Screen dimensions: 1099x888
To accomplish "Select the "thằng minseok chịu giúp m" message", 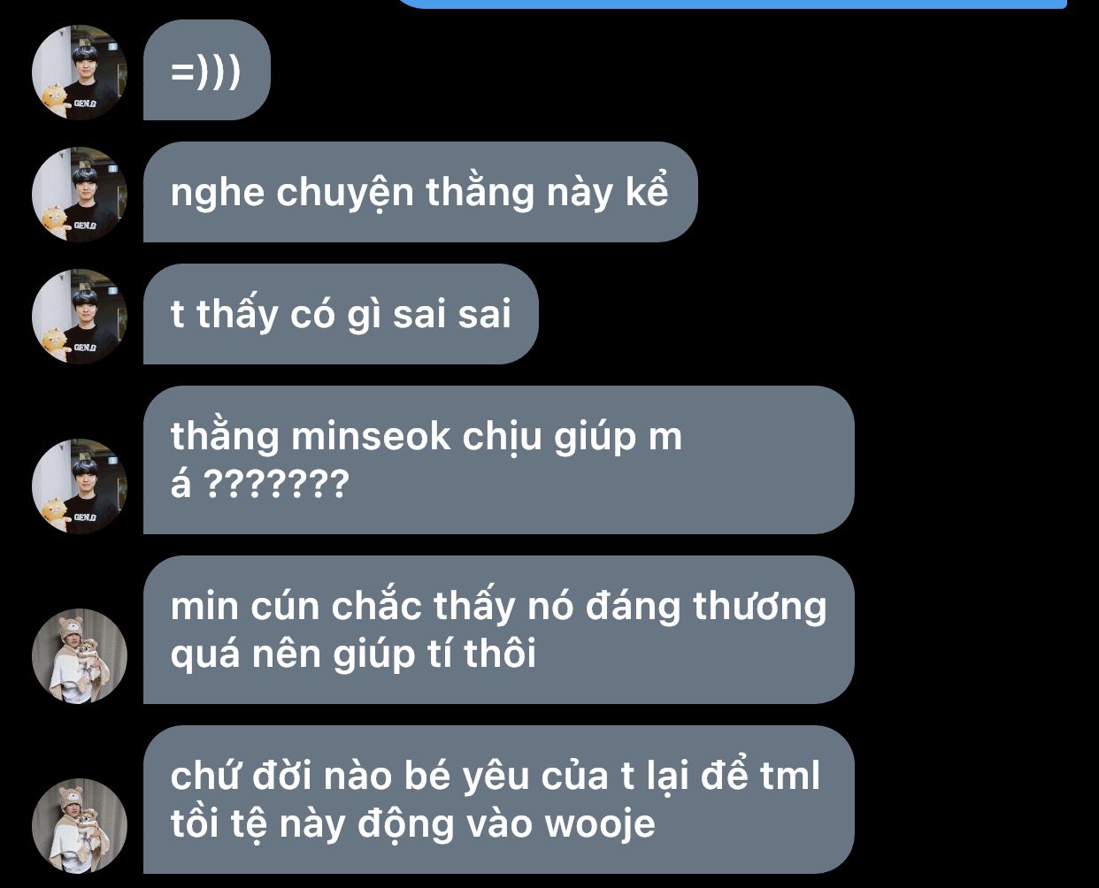I will [x=498, y=460].
